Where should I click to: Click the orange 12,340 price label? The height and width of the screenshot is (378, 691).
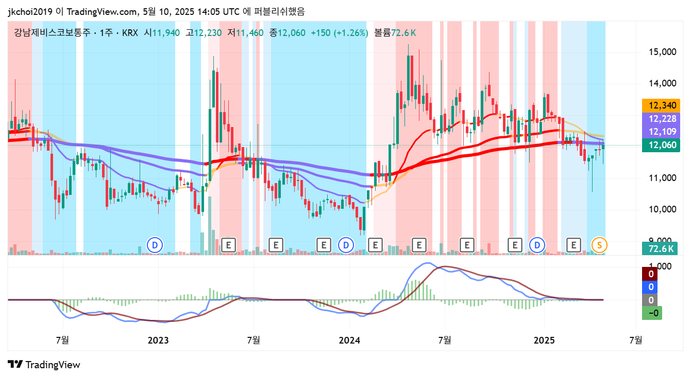point(662,105)
